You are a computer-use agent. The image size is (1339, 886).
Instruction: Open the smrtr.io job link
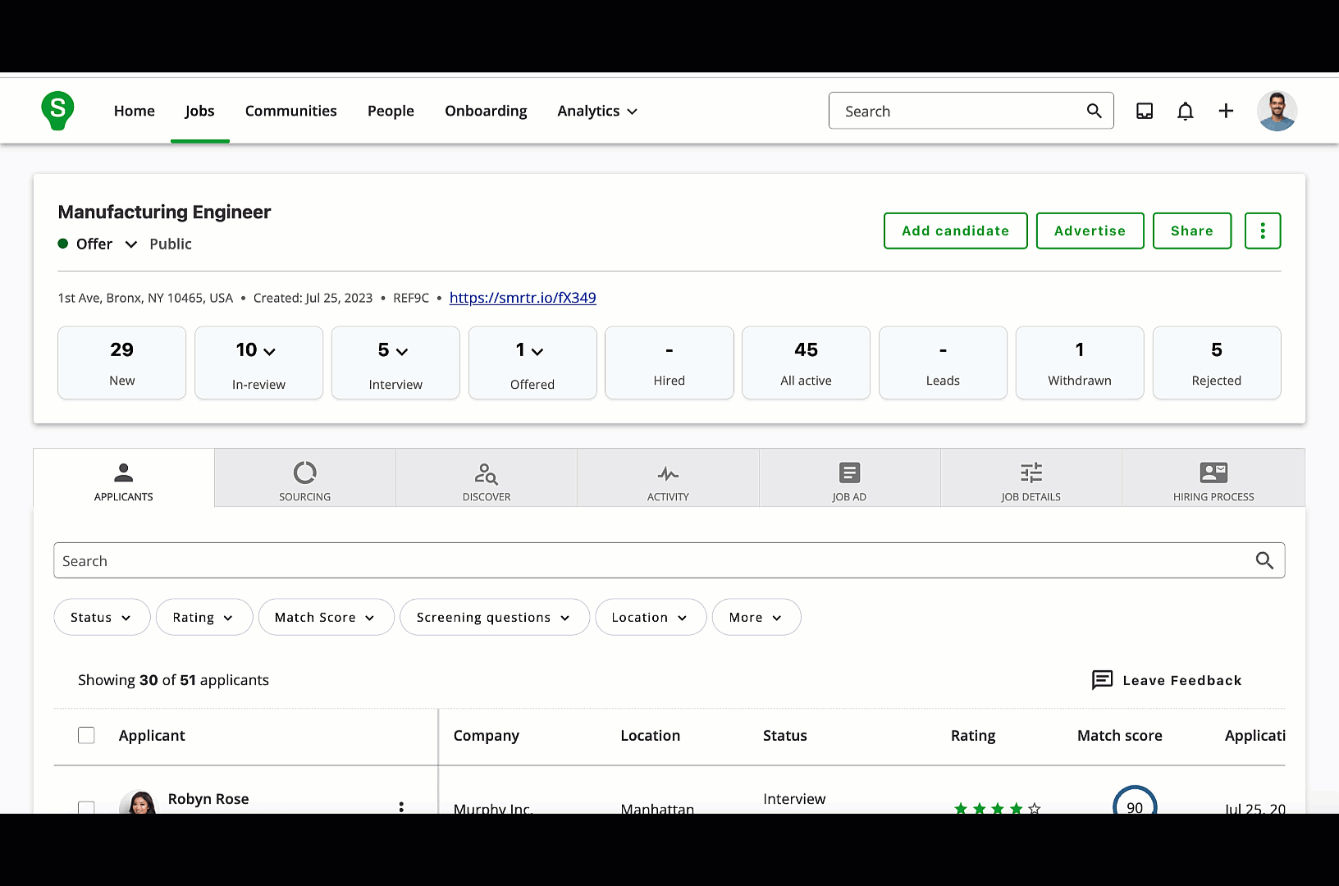[x=523, y=298]
